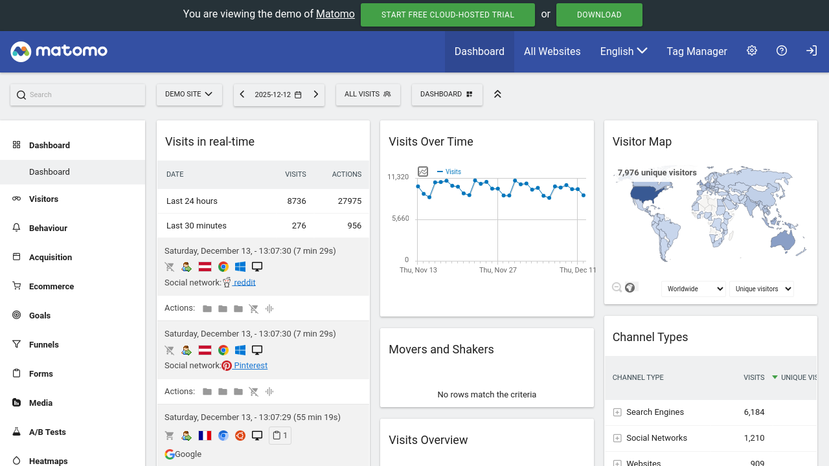Open the settings gear in the top bar
Image resolution: width=829 pixels, height=466 pixels.
pyautogui.click(x=752, y=50)
